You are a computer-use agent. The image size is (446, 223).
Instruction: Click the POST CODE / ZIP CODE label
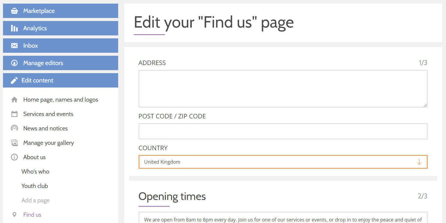coord(172,116)
